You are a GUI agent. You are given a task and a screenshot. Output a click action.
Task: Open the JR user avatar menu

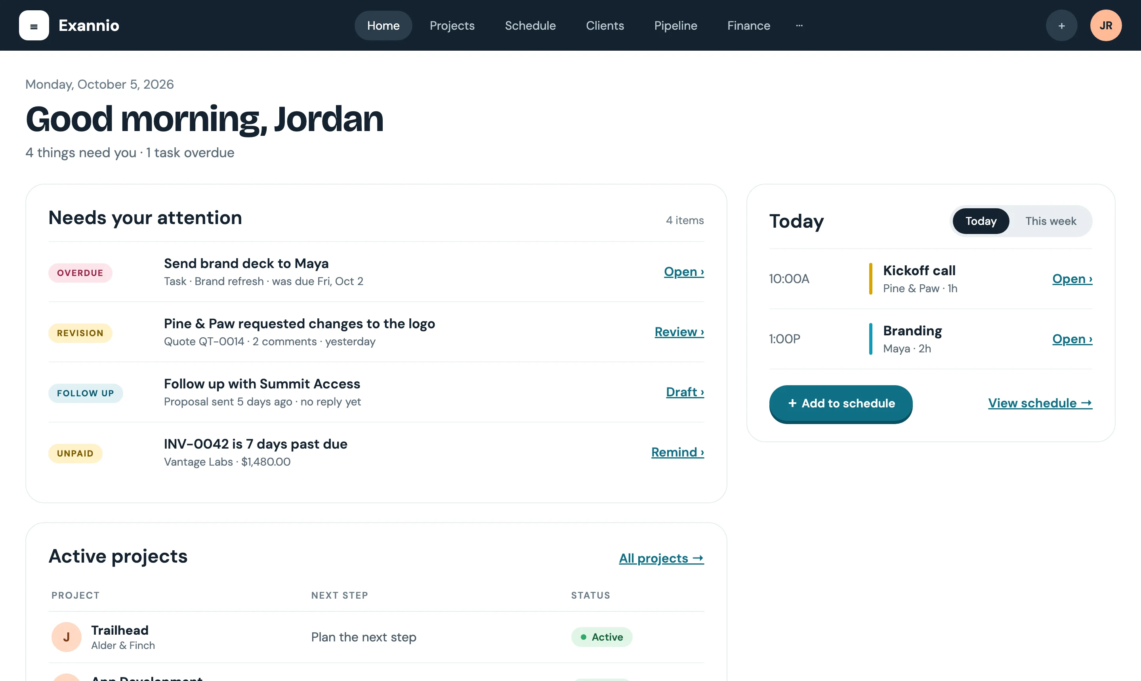(1106, 25)
